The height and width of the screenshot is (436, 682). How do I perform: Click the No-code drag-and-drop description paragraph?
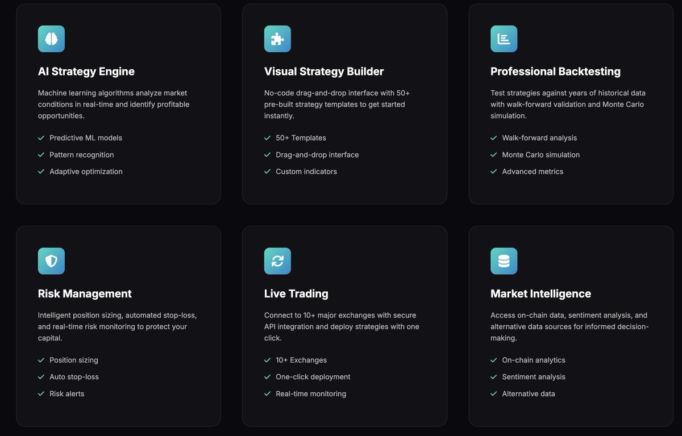(337, 104)
